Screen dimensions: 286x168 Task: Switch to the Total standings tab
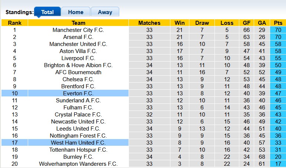click(x=47, y=12)
